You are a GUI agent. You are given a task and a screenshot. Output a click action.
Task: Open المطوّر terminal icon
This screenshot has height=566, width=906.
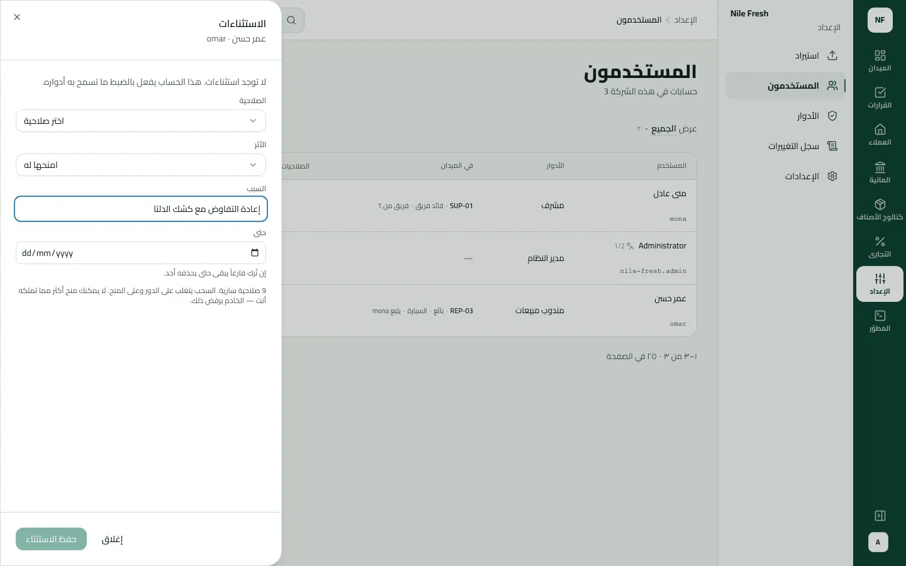[880, 321]
